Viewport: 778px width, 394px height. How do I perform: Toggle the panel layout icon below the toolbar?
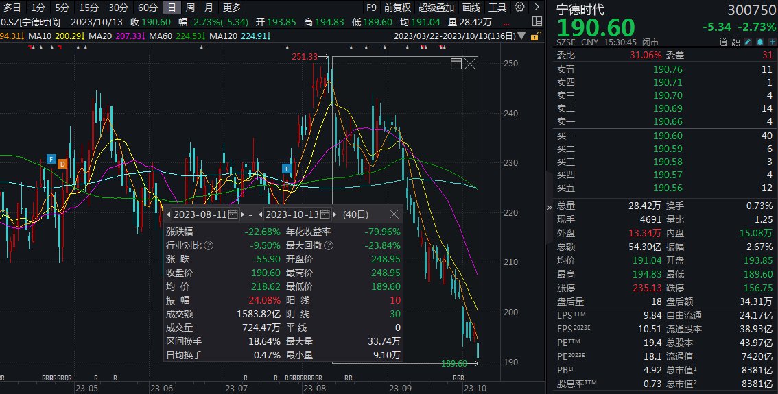pyautogui.click(x=537, y=21)
